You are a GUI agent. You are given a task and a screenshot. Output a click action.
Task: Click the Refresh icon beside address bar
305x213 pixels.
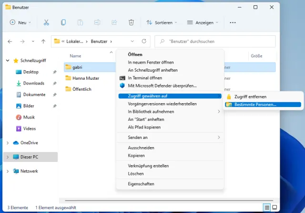[144, 42]
